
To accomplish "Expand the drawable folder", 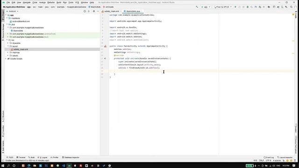I will (8, 43).
